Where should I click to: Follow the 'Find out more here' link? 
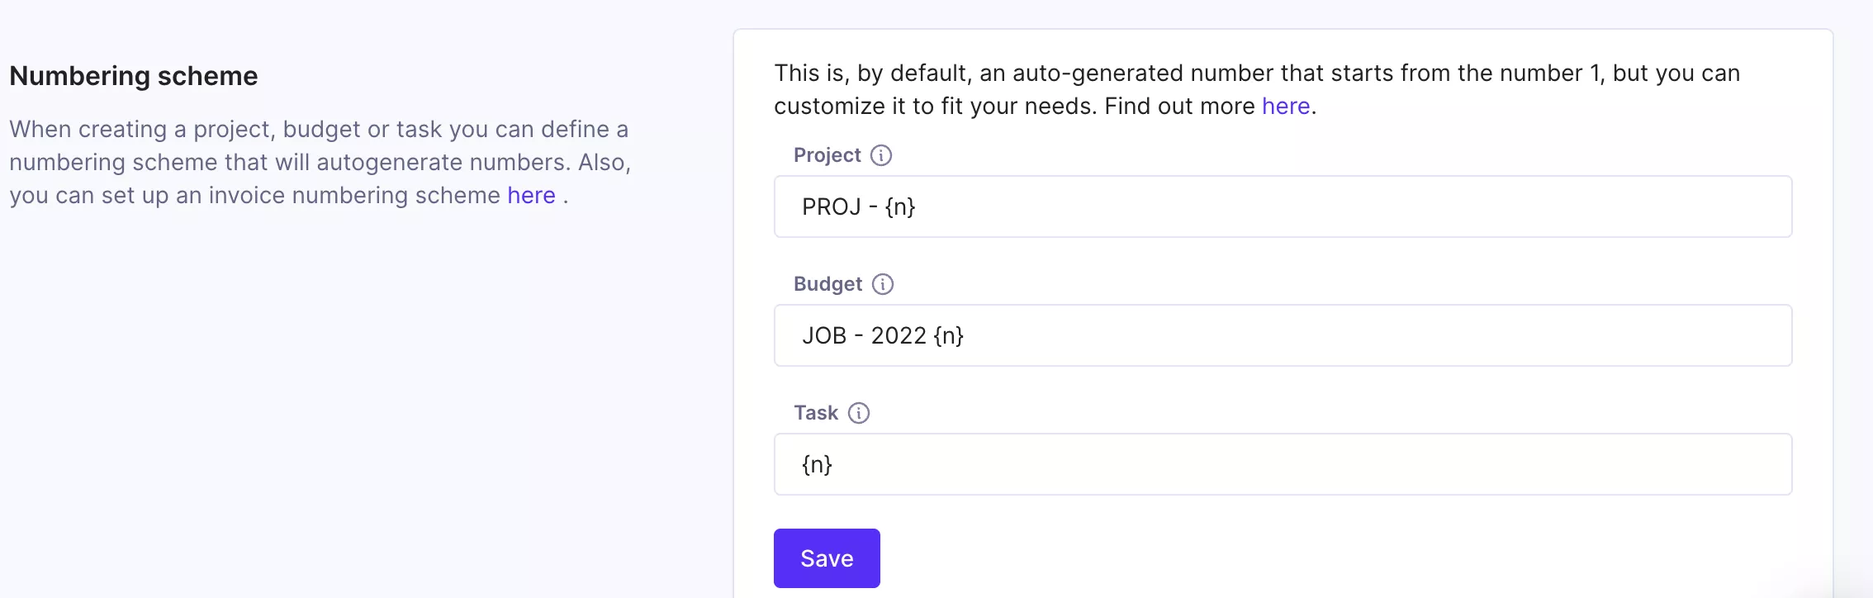(1286, 107)
